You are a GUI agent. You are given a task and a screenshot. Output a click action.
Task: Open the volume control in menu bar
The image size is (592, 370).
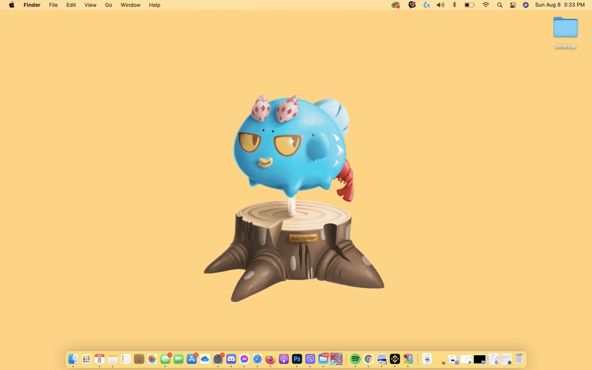point(441,5)
